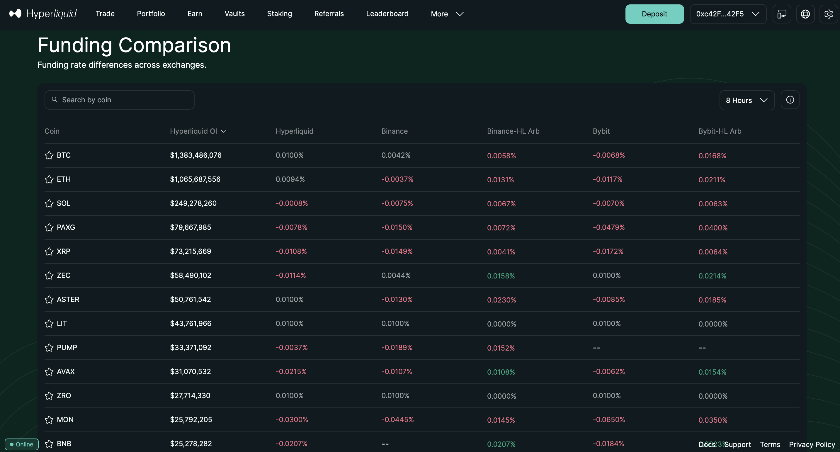Click the Hyperliquid logo icon

15,13
